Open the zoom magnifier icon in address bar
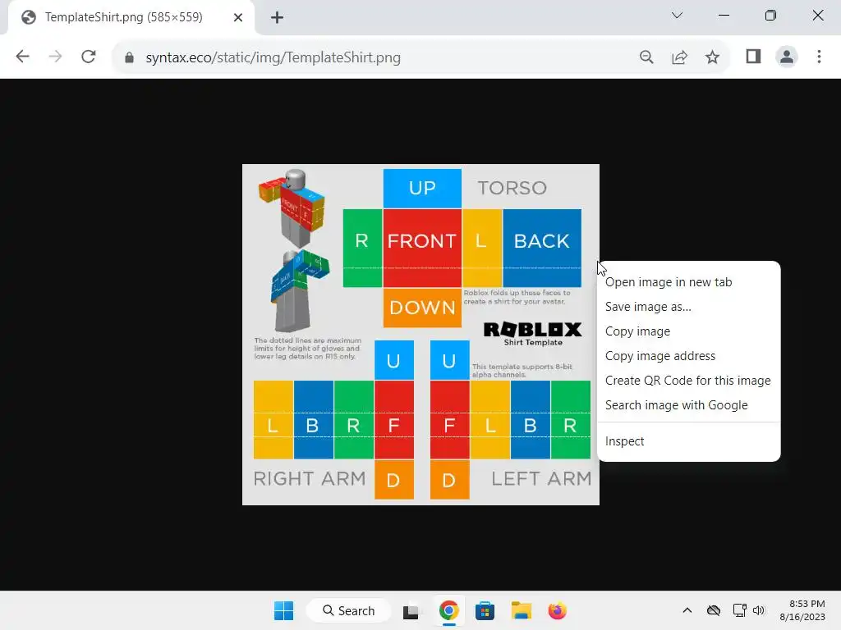 [x=646, y=57]
